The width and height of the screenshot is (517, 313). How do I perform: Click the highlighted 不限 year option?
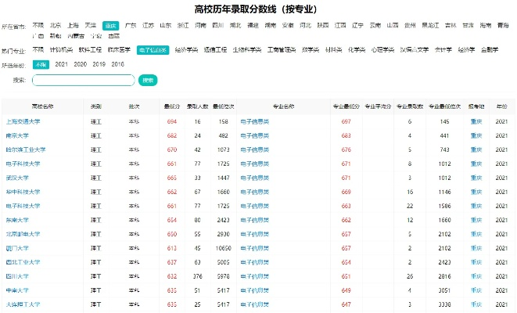[x=41, y=65]
